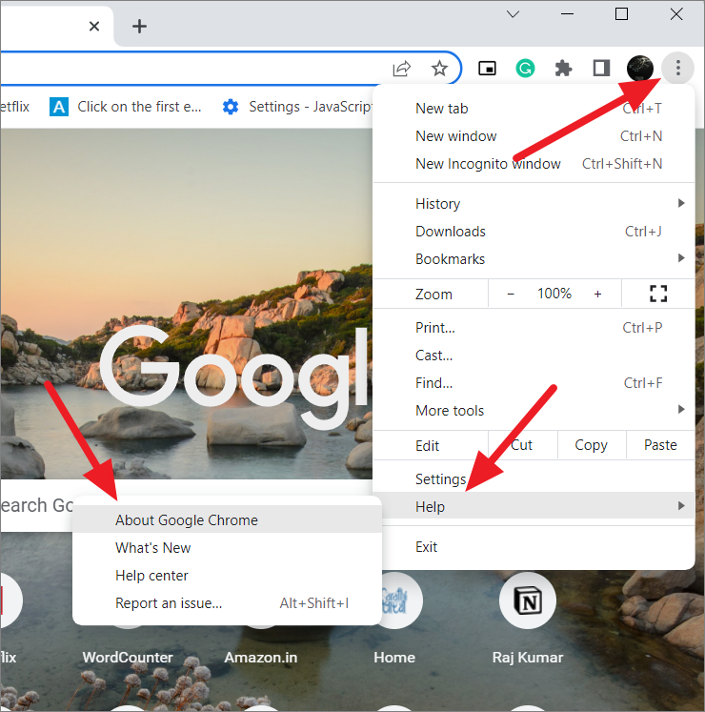Screen dimensions: 705x712
Task: Select Print... from the menu
Action: pos(534,328)
